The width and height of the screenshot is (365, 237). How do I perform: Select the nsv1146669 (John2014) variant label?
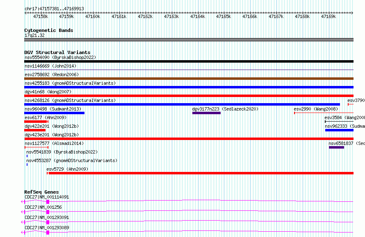(50, 66)
